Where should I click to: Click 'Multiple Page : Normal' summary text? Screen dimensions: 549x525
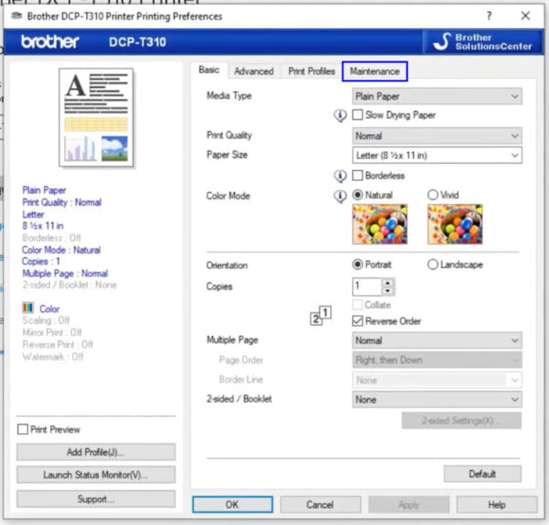[x=65, y=273]
